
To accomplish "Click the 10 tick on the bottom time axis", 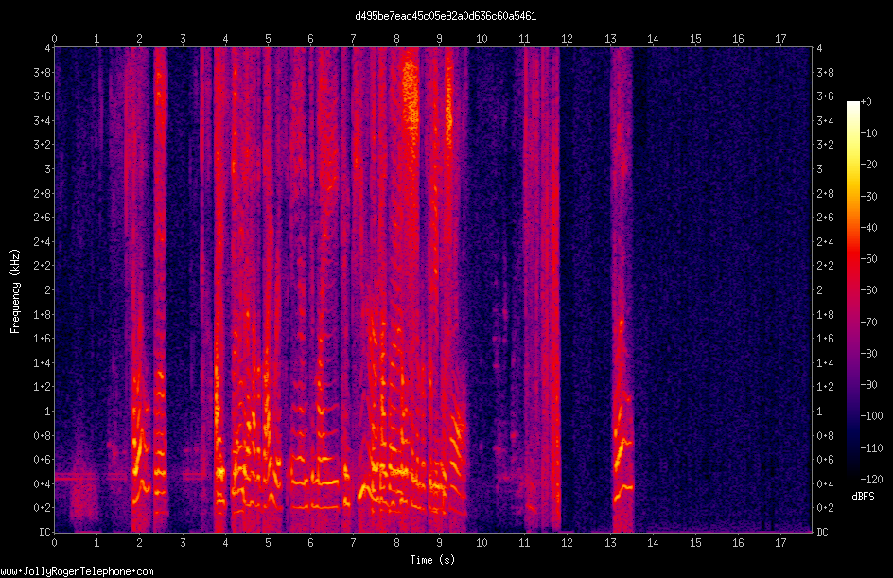I will [482, 543].
